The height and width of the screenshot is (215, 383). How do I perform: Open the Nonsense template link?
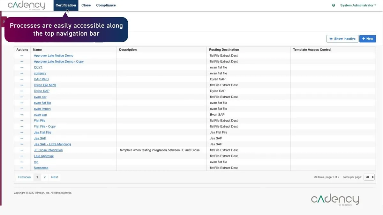pyautogui.click(x=41, y=168)
